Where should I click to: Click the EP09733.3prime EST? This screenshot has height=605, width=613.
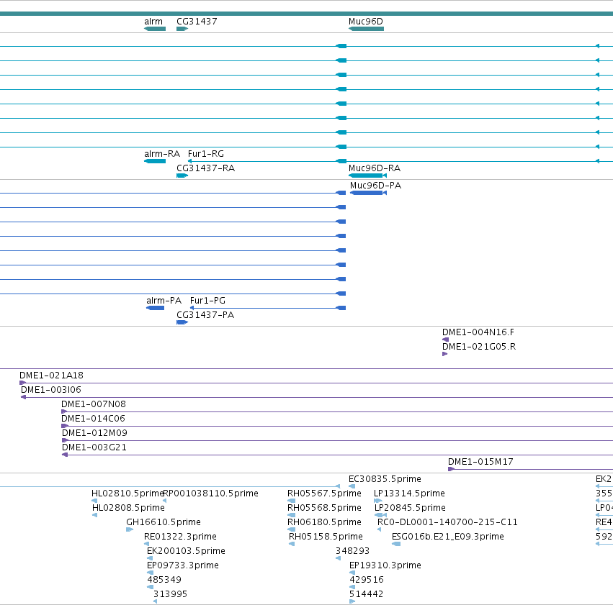150,573
